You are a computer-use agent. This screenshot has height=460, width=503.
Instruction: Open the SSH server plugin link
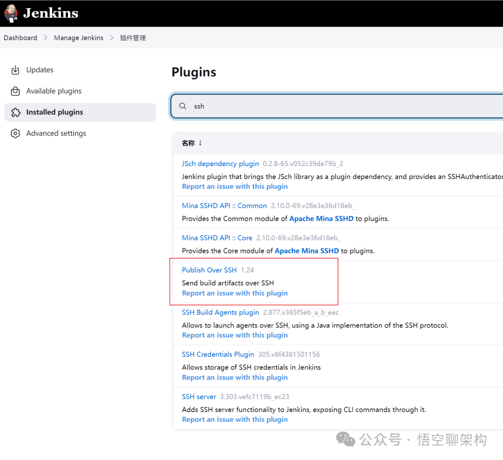pos(199,397)
